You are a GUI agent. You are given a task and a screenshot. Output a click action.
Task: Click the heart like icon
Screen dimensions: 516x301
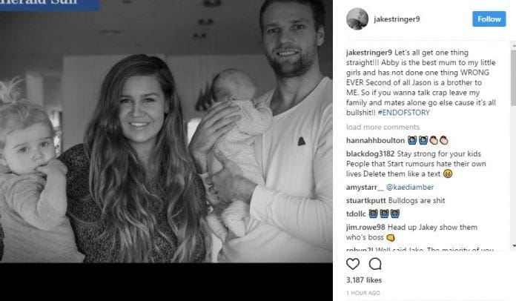pyautogui.click(x=353, y=264)
